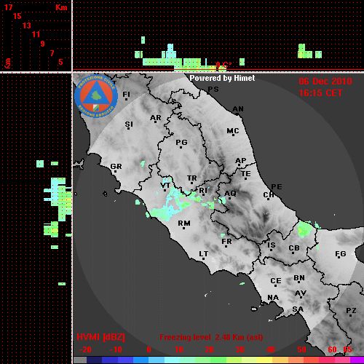Click the time '16:15 CET'
Screen dimensions: 364x364
[320, 93]
